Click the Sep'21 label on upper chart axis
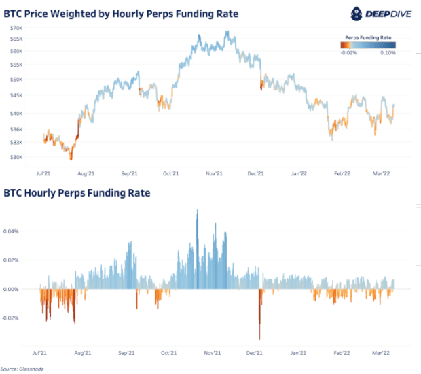Viewport: 421px width, 374px height. click(129, 173)
